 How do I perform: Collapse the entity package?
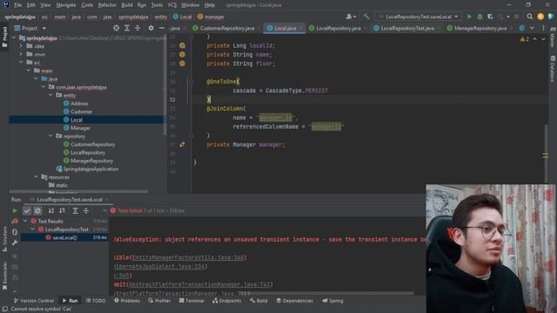coord(50,95)
